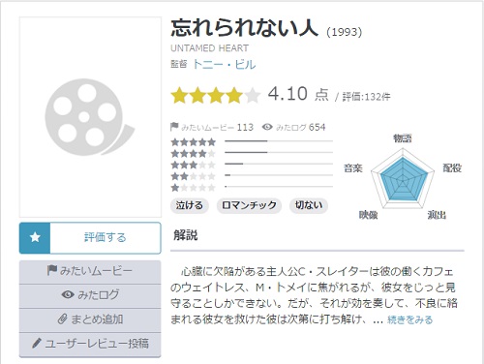
Task: Click the 泣ける tag
Action: (x=190, y=205)
